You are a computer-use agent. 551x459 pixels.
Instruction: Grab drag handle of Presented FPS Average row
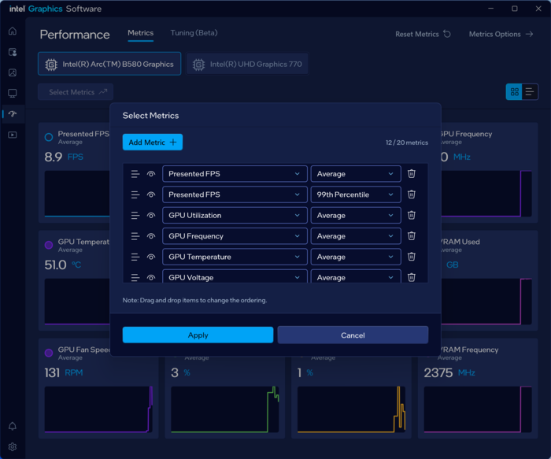[x=135, y=174]
